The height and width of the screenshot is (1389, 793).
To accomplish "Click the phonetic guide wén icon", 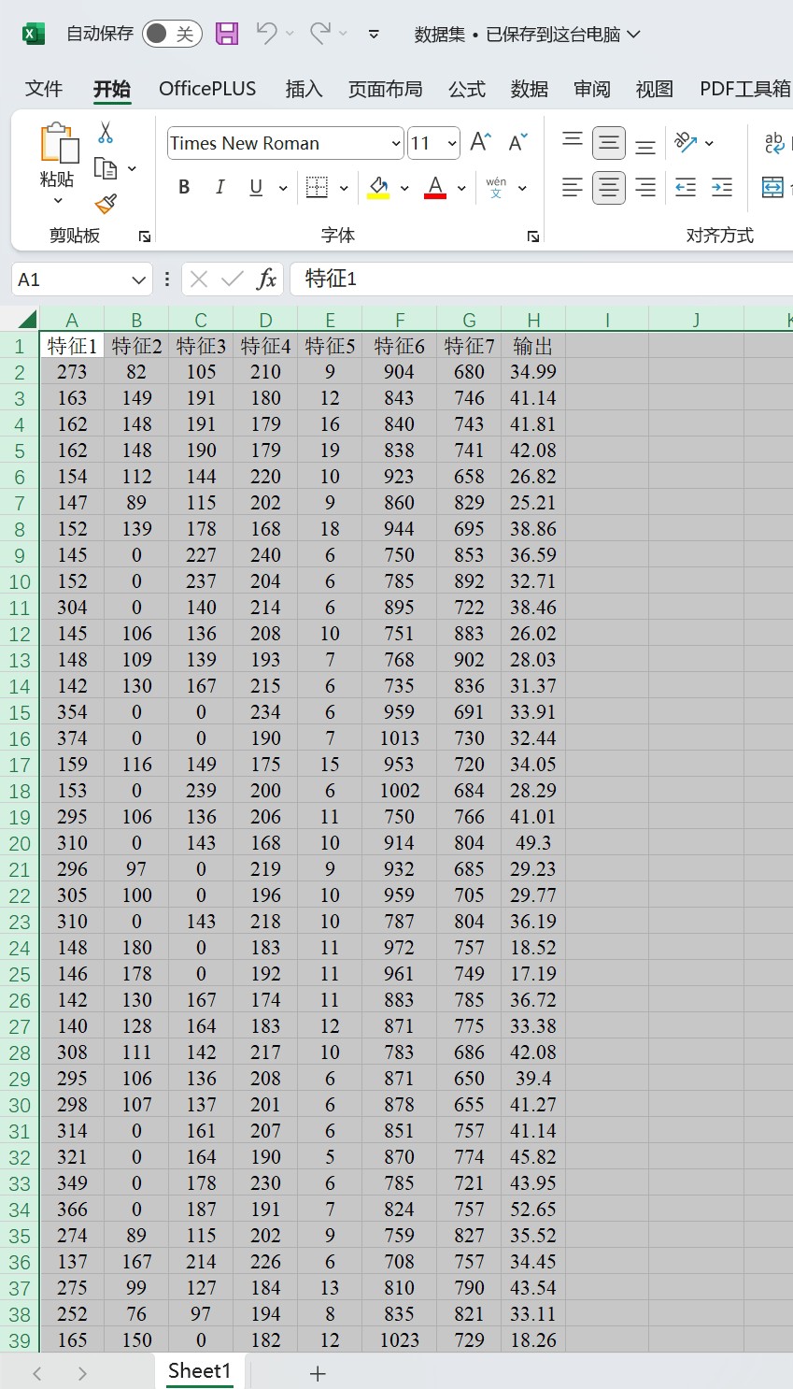I will point(496,187).
